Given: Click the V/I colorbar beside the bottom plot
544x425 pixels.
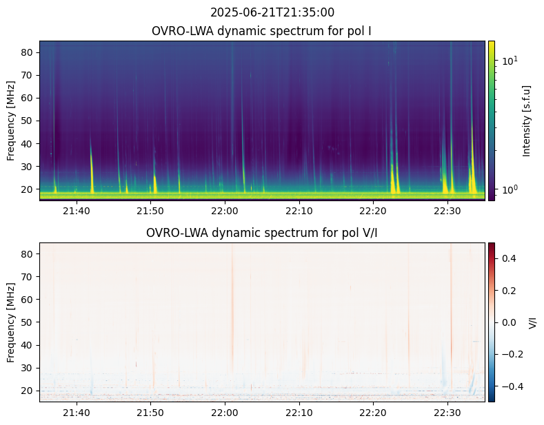Looking at the screenshot, I should (x=492, y=322).
